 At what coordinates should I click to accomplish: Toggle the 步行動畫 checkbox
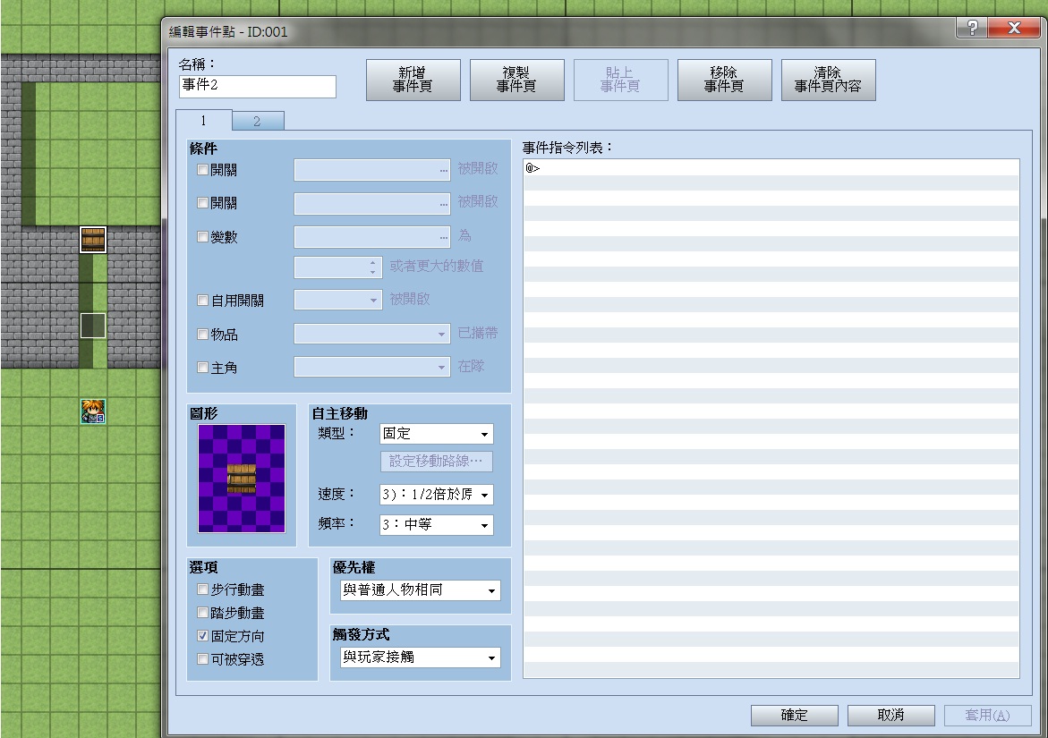[202, 590]
